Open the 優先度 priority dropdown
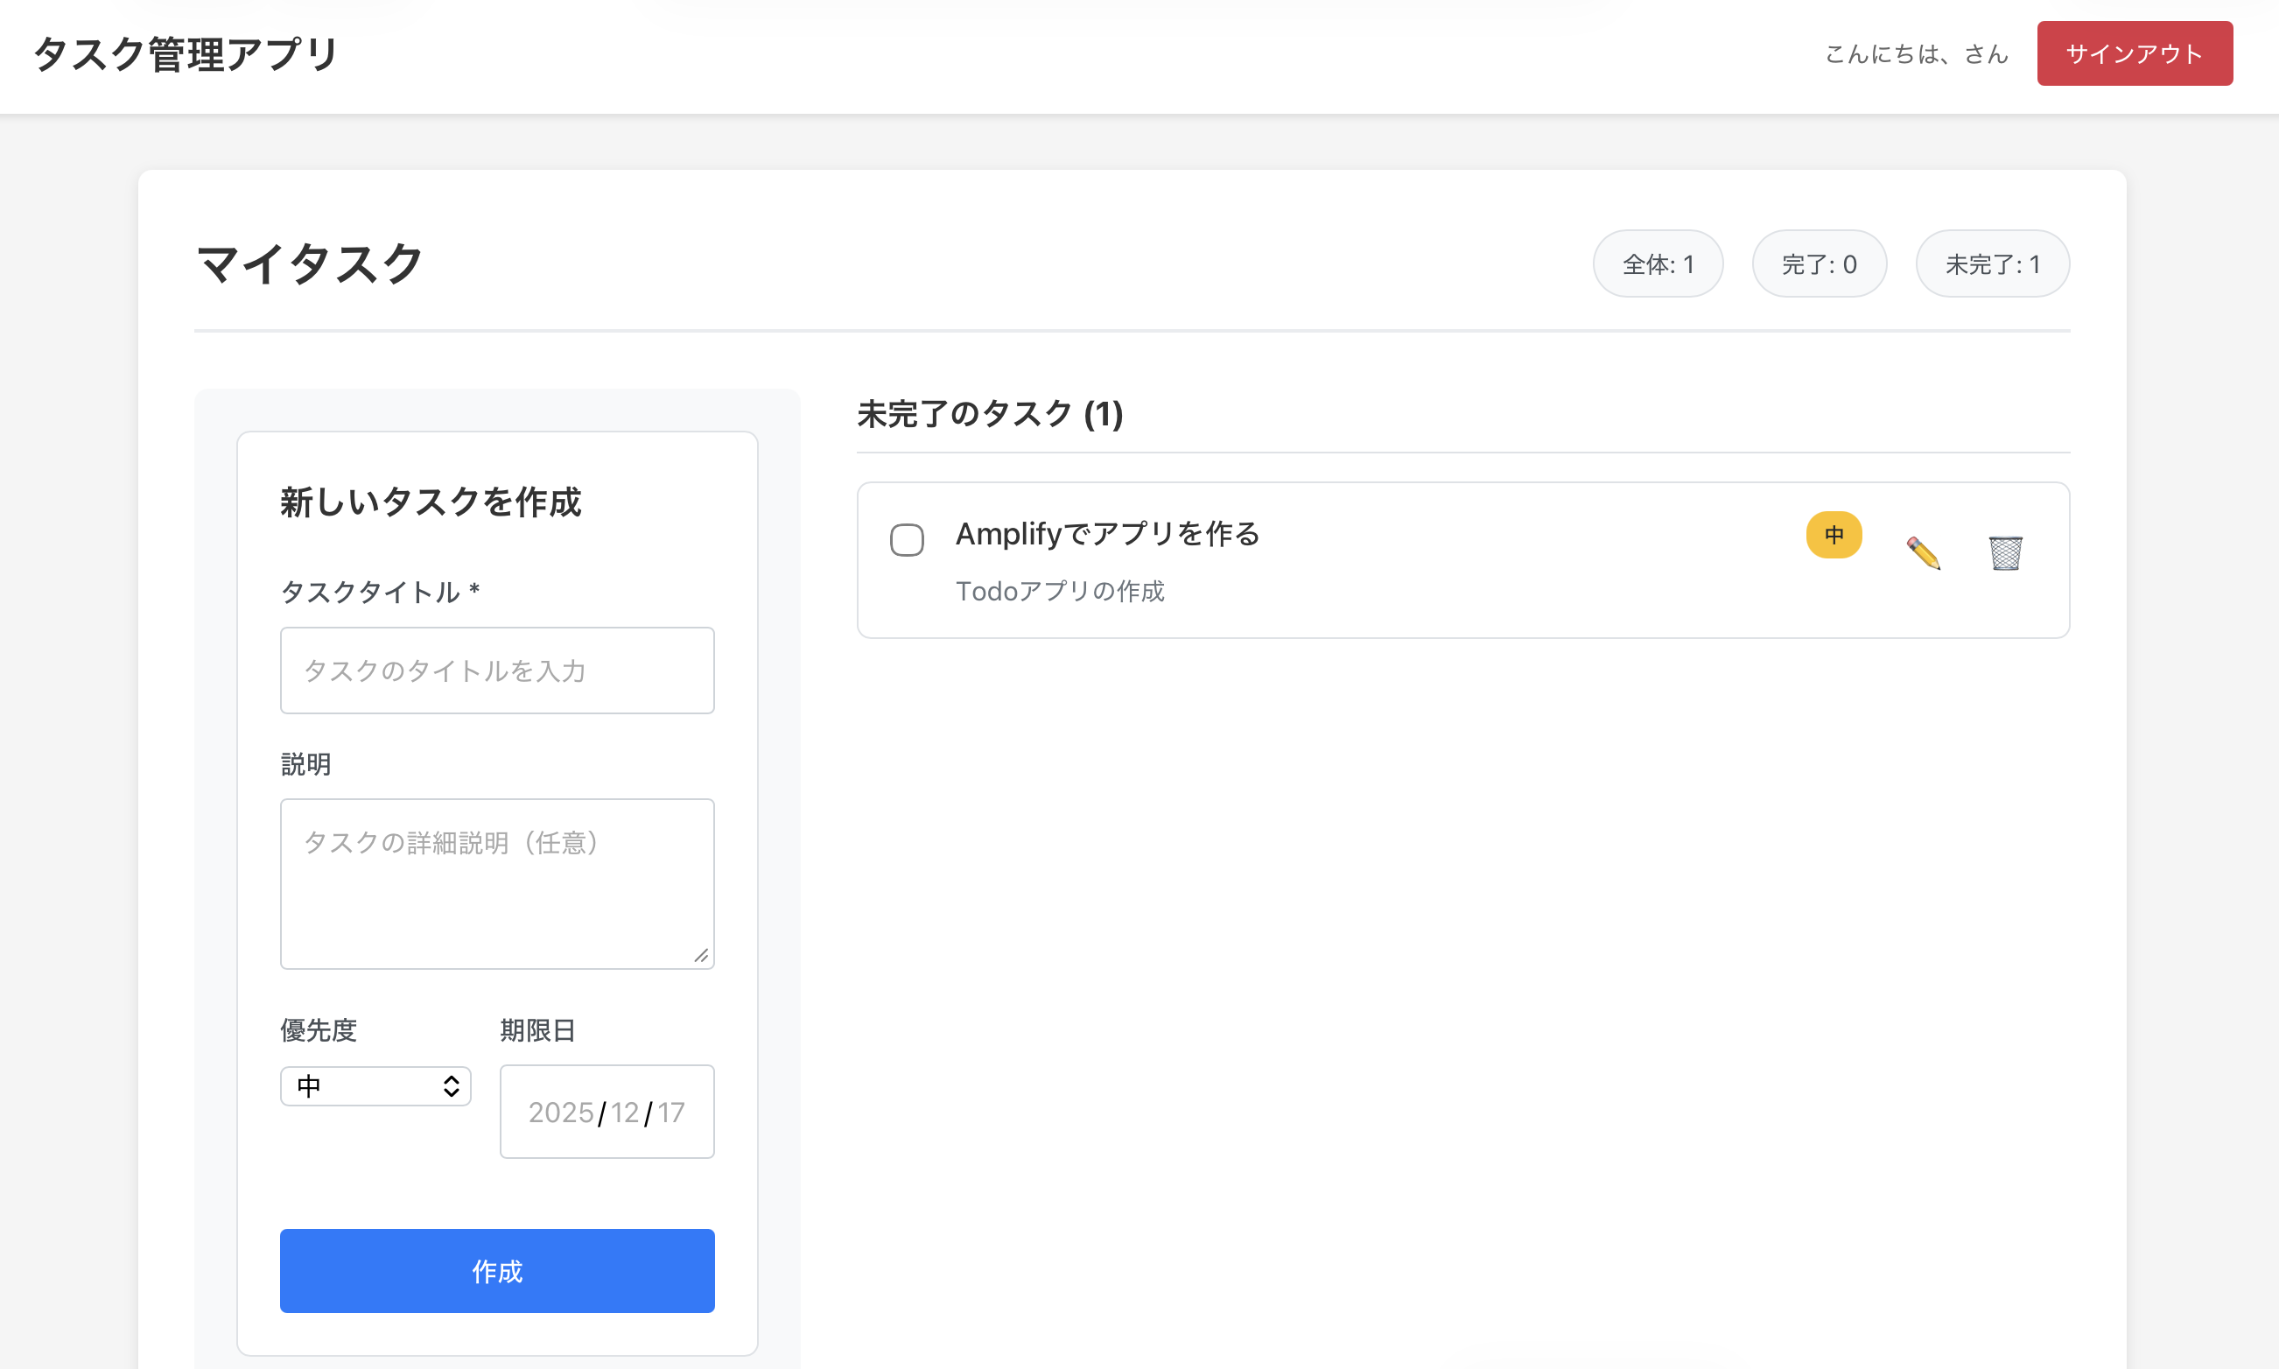The height and width of the screenshot is (1369, 2279). [x=375, y=1085]
